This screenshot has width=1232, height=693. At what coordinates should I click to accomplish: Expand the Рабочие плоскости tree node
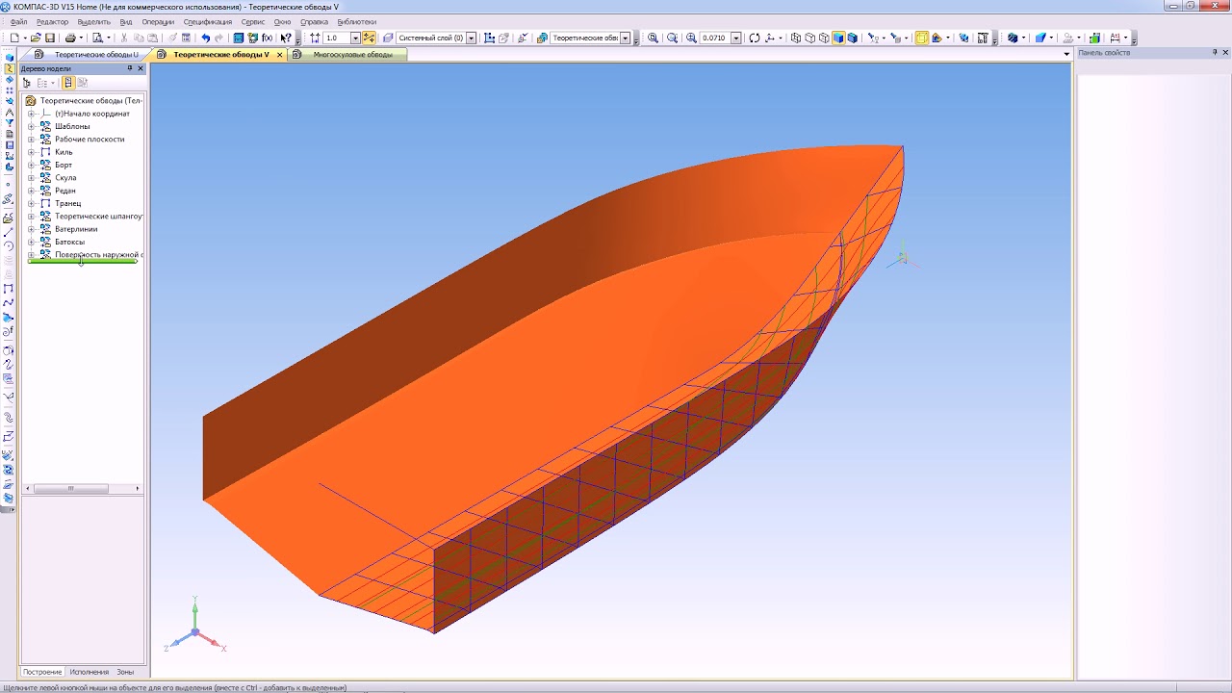tap(31, 139)
